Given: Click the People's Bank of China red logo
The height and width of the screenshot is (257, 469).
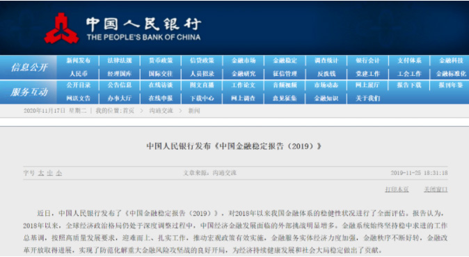Looking at the screenshot, I should click(x=62, y=29).
